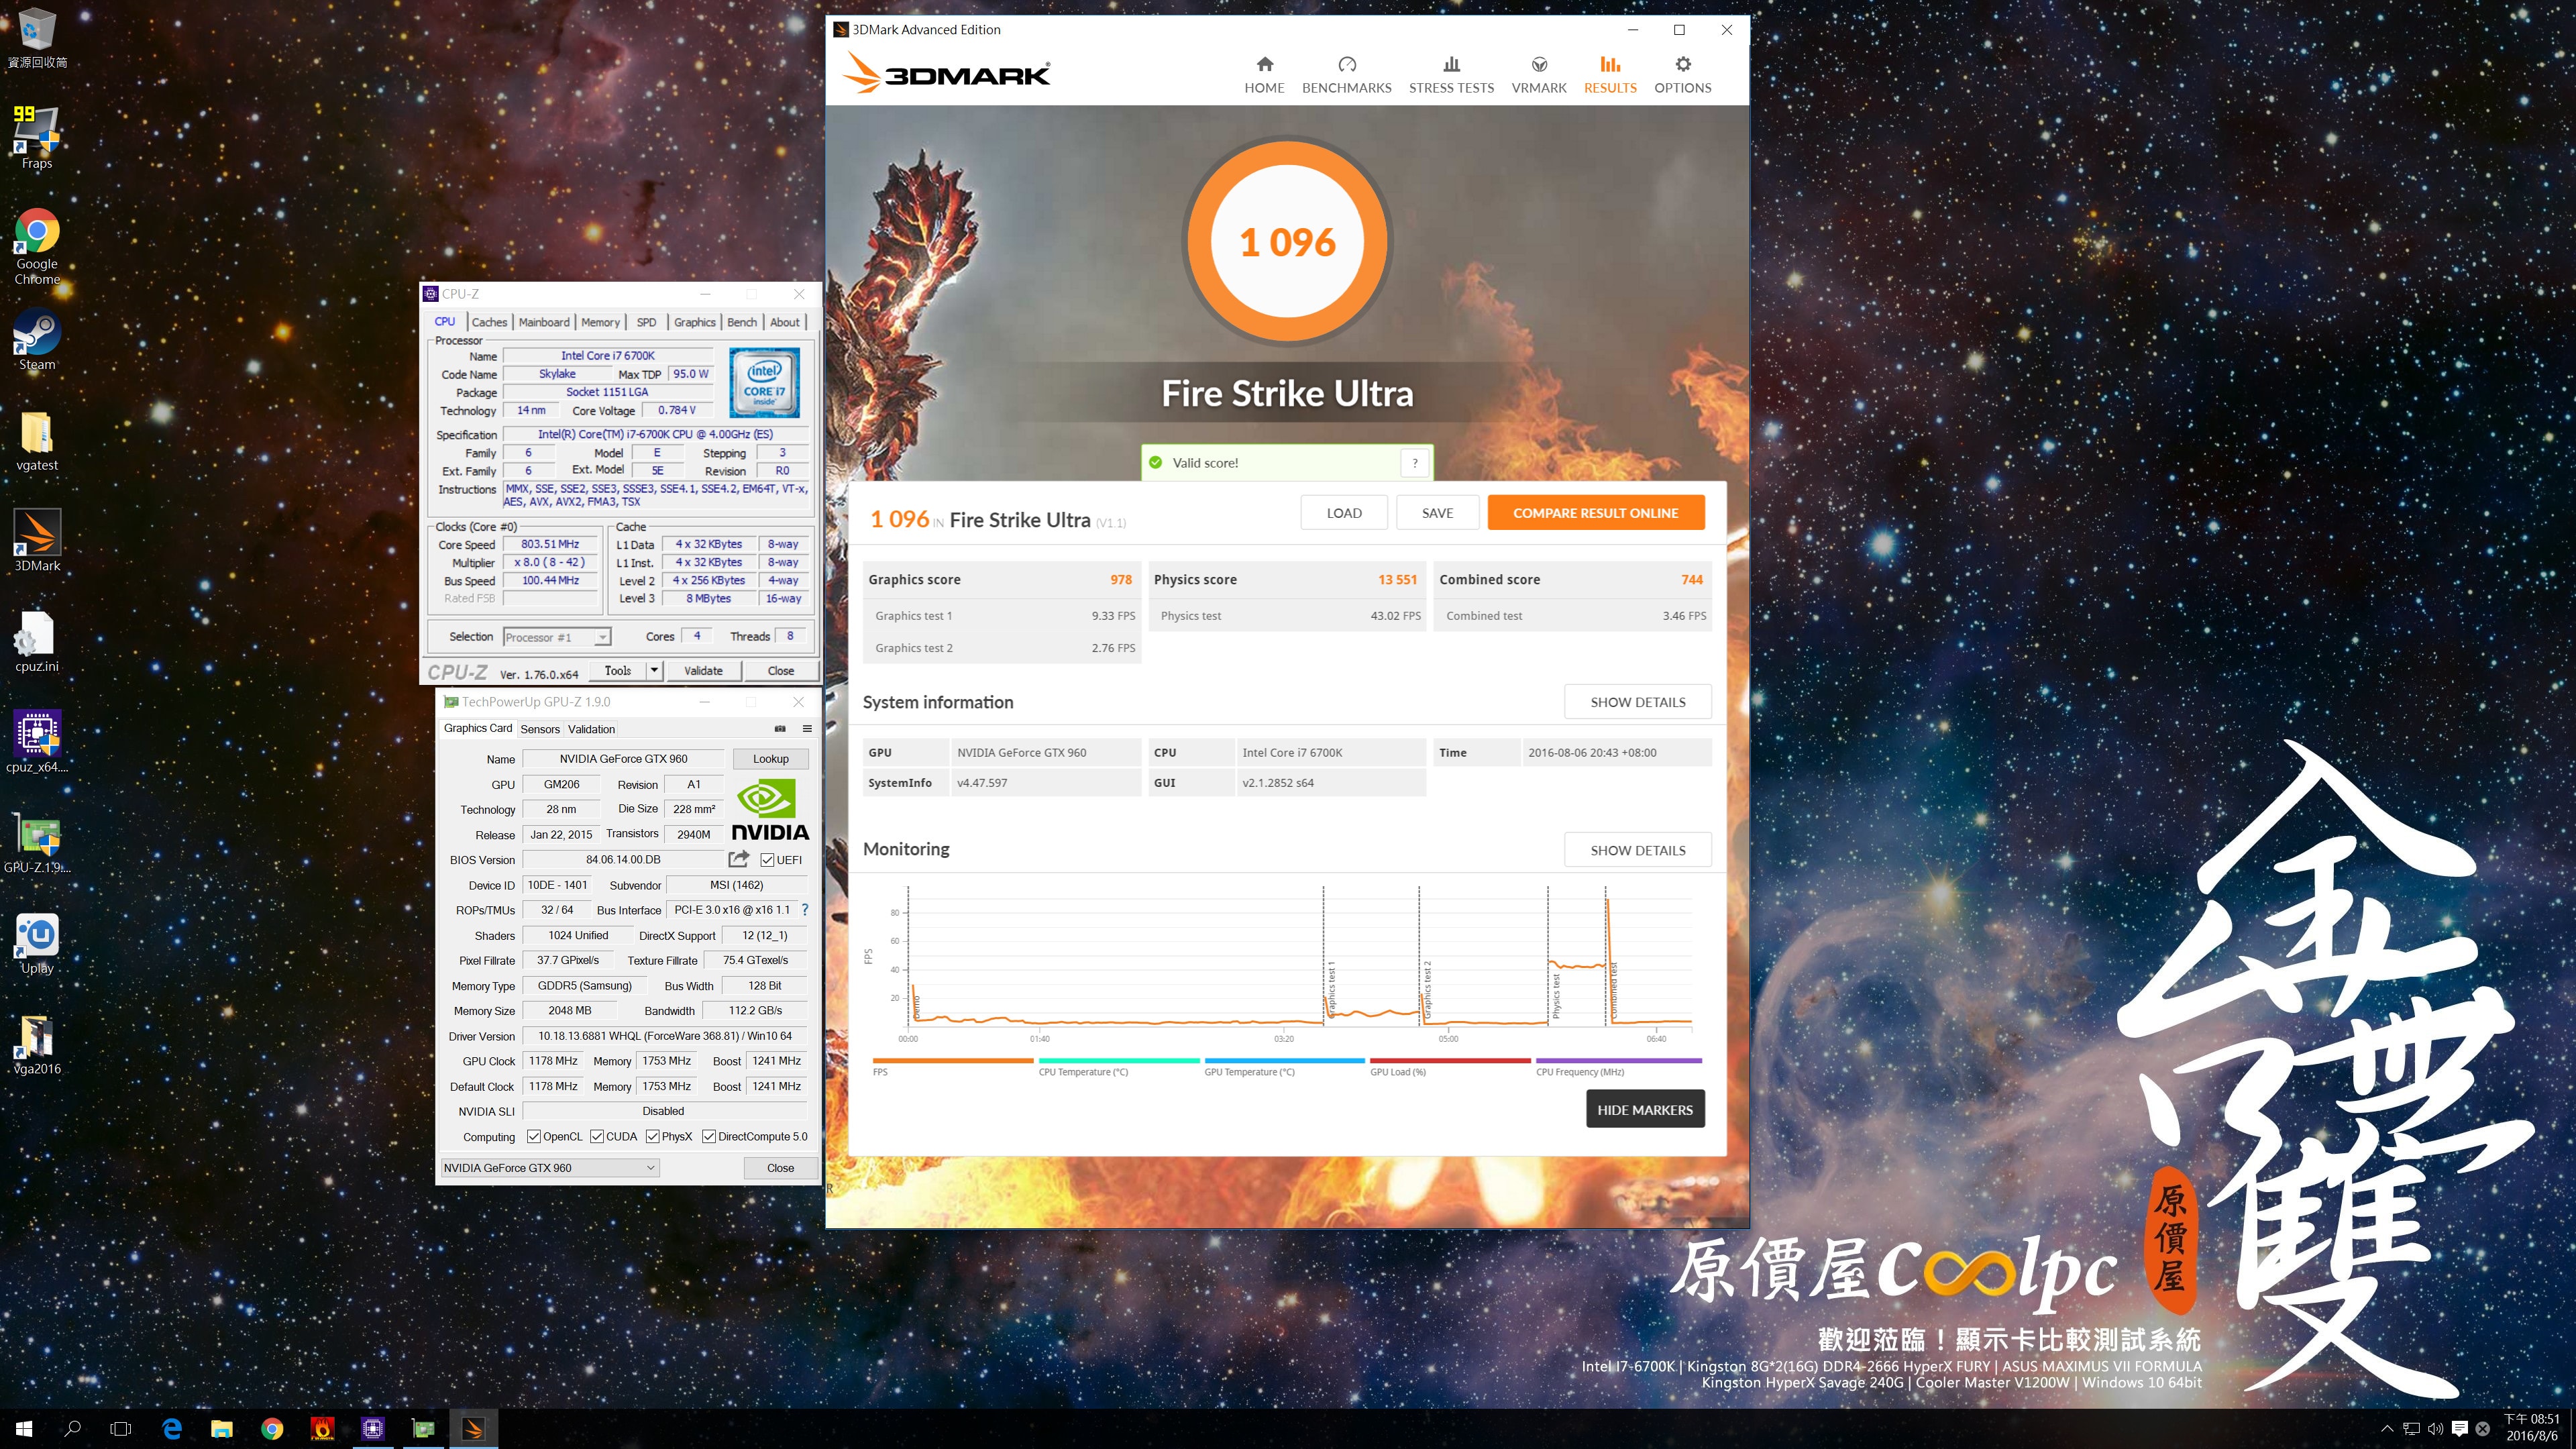Click Bus Interface question mark icon
Viewport: 2576px width, 1449px height.
pos(805,910)
